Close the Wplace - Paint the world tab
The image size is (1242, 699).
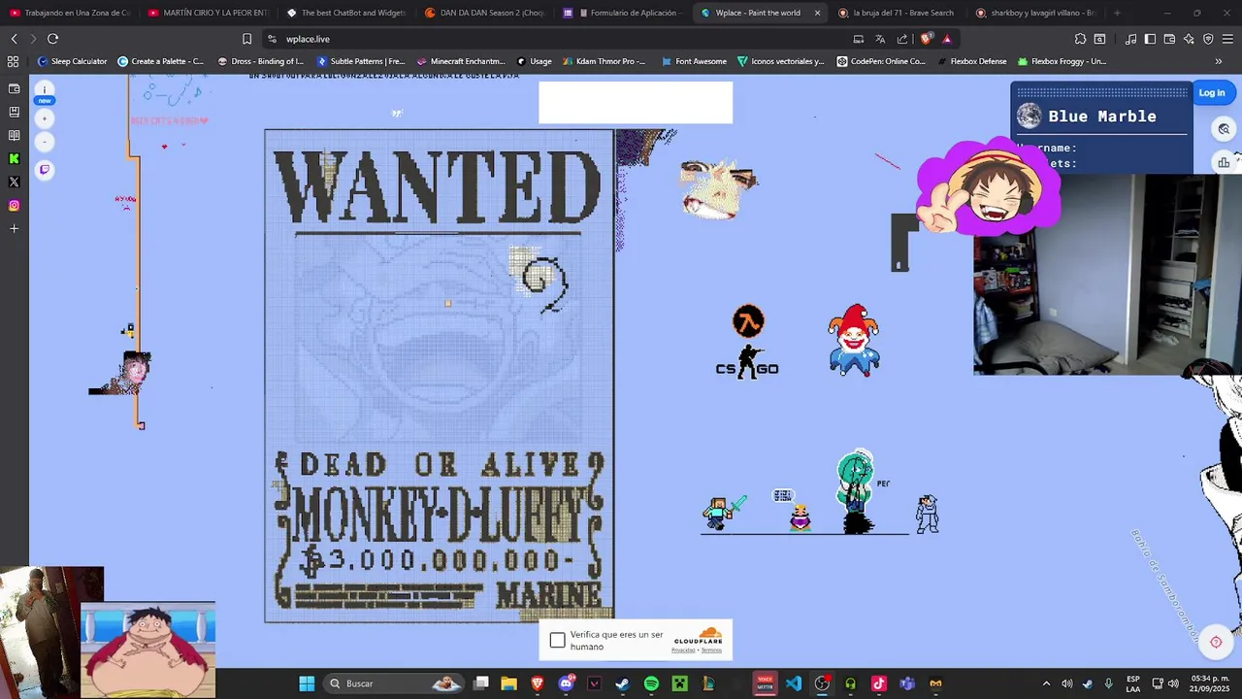click(817, 13)
